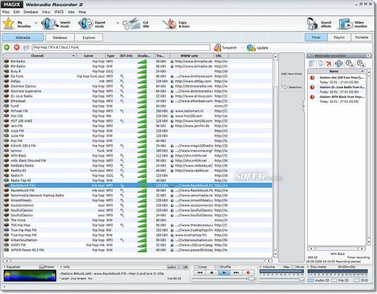
Task: Open Cut title scissors tool
Action: click(135, 24)
